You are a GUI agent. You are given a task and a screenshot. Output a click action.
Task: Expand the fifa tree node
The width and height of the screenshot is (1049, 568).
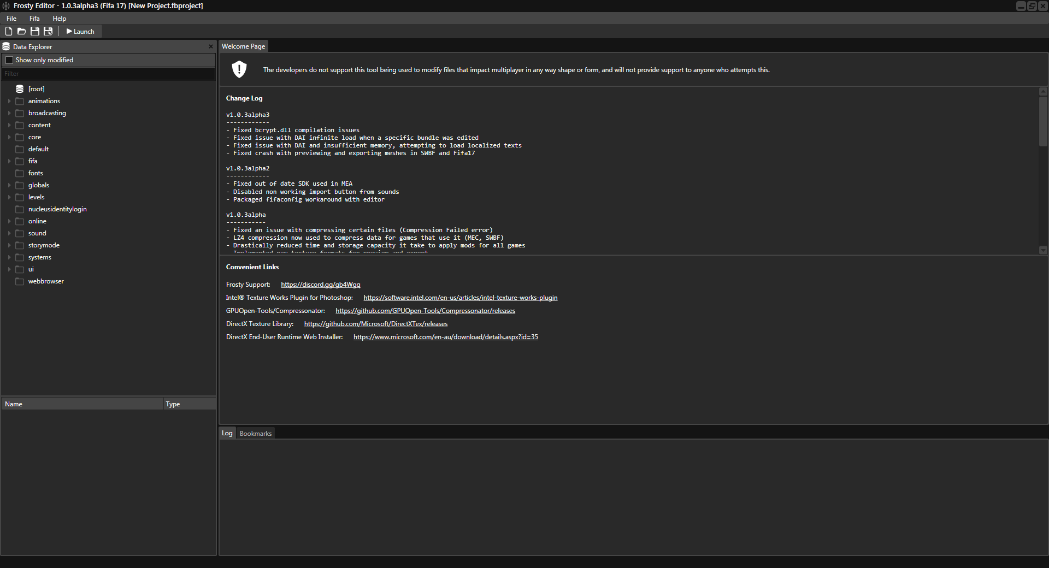point(9,161)
